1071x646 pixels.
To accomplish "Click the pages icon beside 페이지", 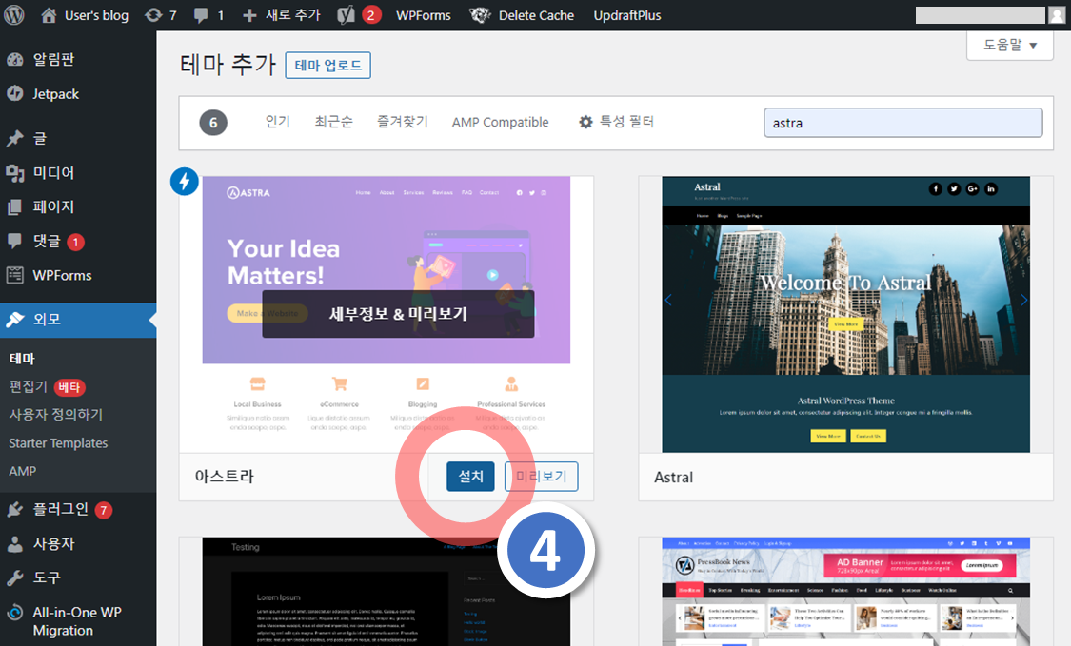I will pos(14,206).
